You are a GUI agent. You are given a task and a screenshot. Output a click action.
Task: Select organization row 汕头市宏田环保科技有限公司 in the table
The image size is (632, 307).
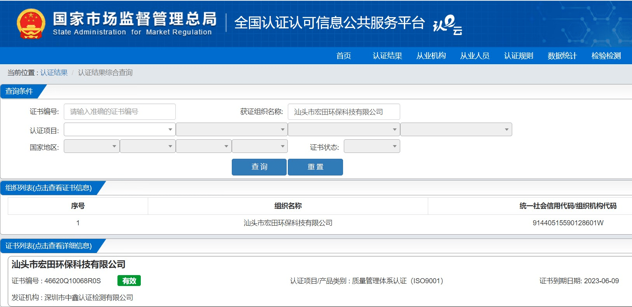(288, 223)
